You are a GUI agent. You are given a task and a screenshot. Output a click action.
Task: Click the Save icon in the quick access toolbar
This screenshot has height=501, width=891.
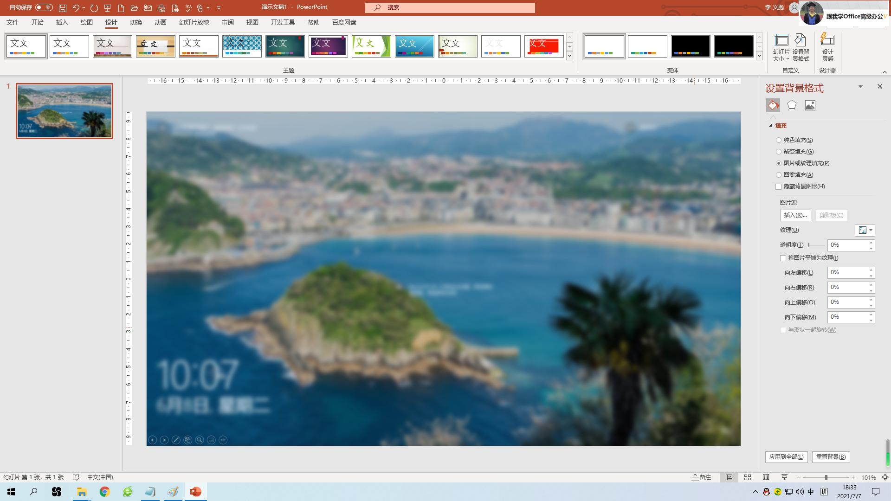click(63, 8)
